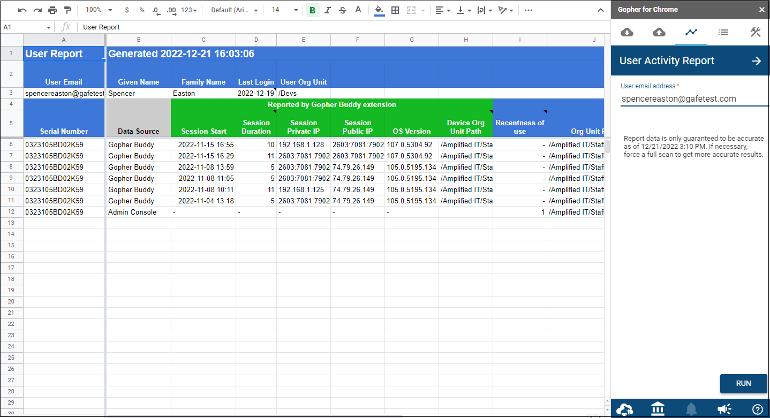
Task: Switch to the list view tab
Action: click(x=723, y=33)
